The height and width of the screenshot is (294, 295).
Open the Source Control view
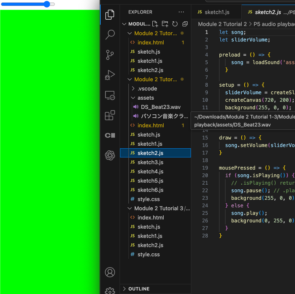click(x=110, y=54)
